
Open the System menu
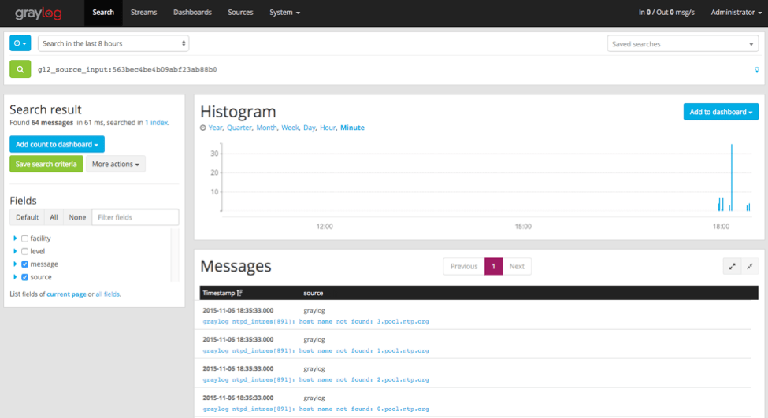[284, 13]
